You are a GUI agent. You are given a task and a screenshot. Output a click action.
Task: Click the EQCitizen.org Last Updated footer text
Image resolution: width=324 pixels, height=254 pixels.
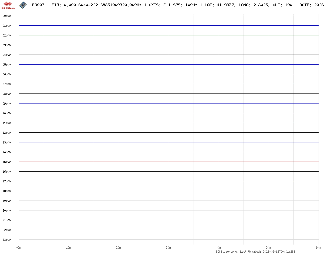click(x=255, y=252)
